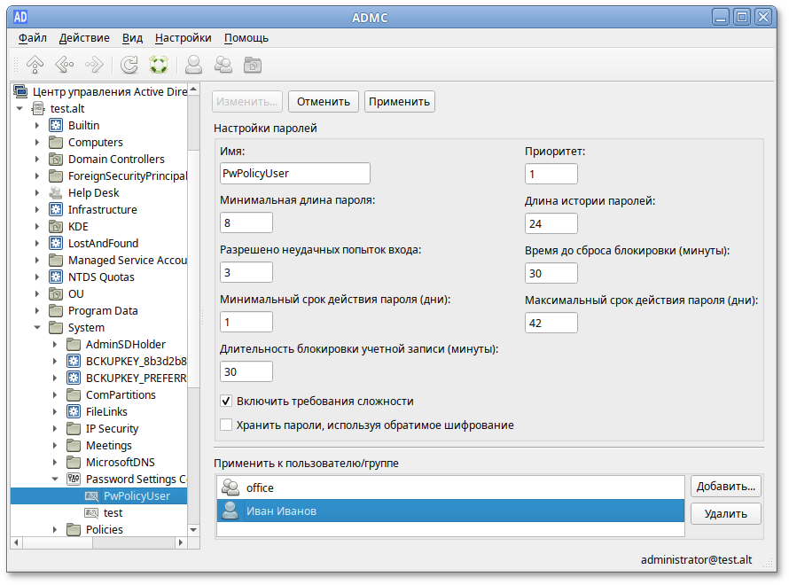This screenshot has width=789, height=585.
Task: Collapse the System tree node
Action: click(37, 328)
